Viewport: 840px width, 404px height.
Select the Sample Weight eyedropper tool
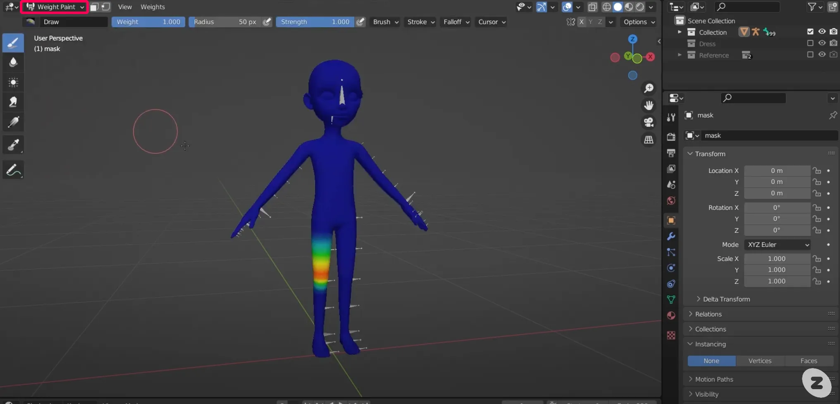tap(13, 145)
